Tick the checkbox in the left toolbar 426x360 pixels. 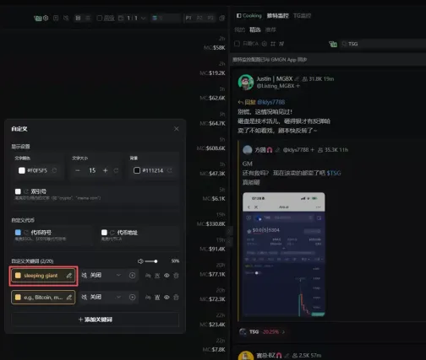(x=99, y=18)
